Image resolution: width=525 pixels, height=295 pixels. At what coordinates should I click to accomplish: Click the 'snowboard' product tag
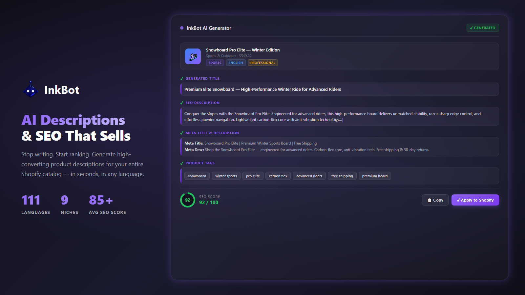[197, 176]
